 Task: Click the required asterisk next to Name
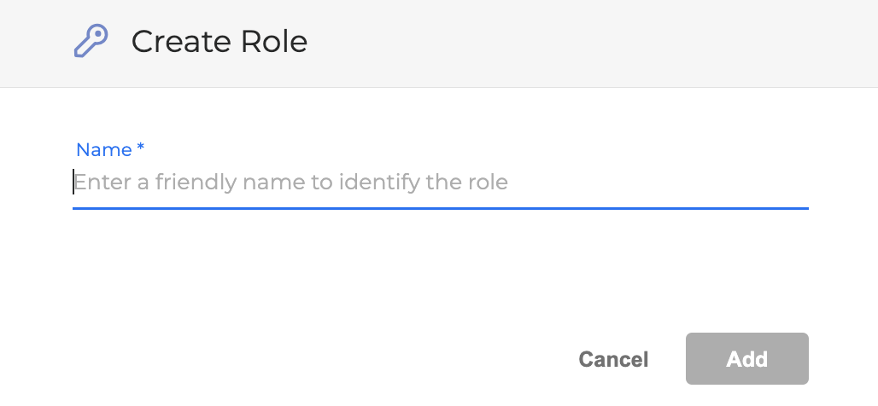(141, 148)
